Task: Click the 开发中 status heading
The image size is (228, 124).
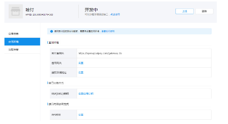Action: (x=91, y=10)
